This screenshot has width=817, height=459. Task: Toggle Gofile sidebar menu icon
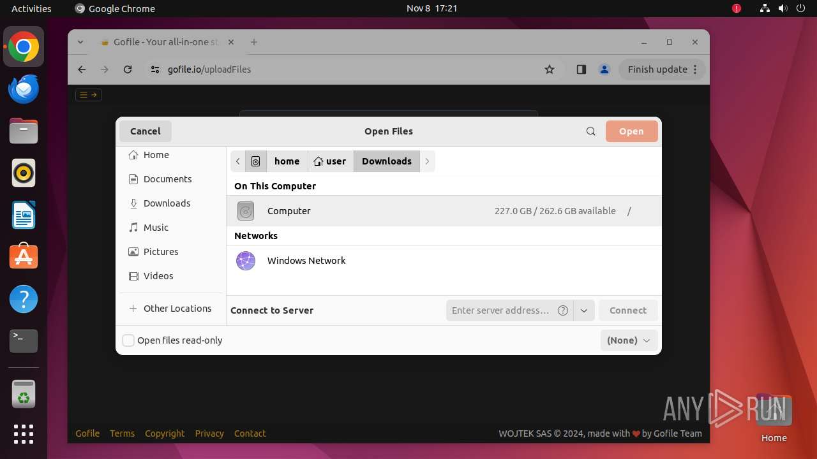(89, 95)
